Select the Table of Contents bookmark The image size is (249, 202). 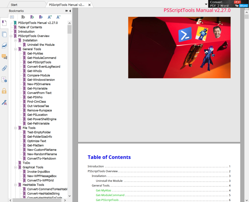click(x=30, y=27)
